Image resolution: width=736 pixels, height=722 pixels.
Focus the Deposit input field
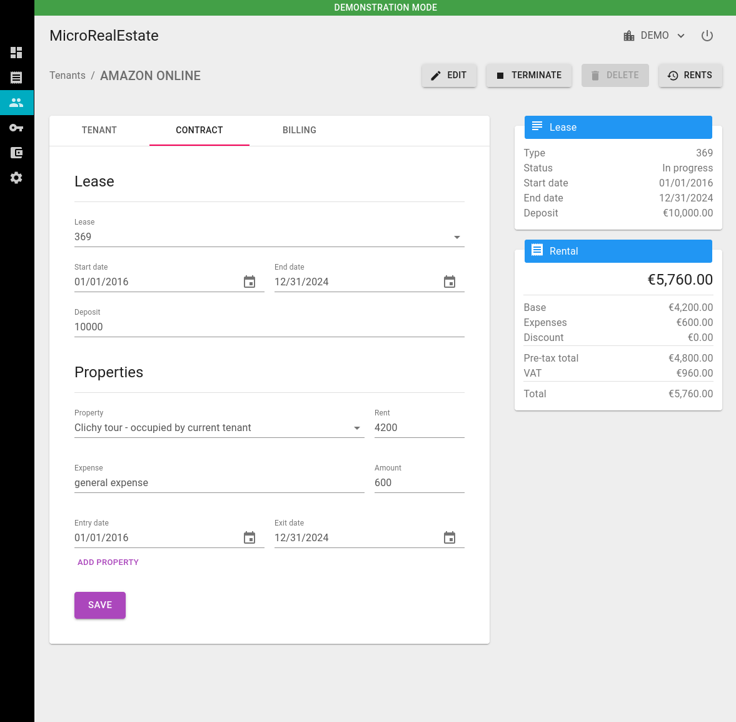270,327
